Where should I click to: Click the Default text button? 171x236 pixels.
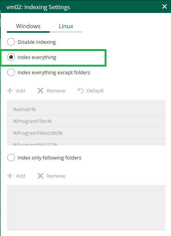[95, 91]
